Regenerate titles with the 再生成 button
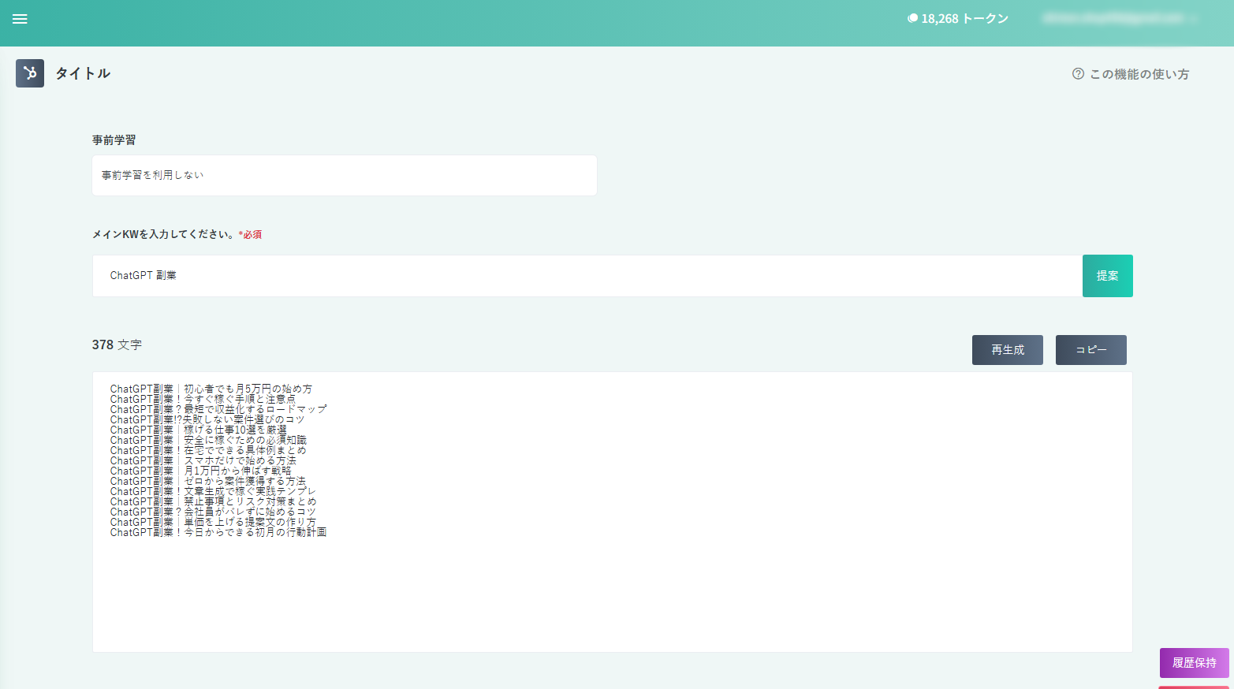This screenshot has height=689, width=1234. coord(1008,350)
